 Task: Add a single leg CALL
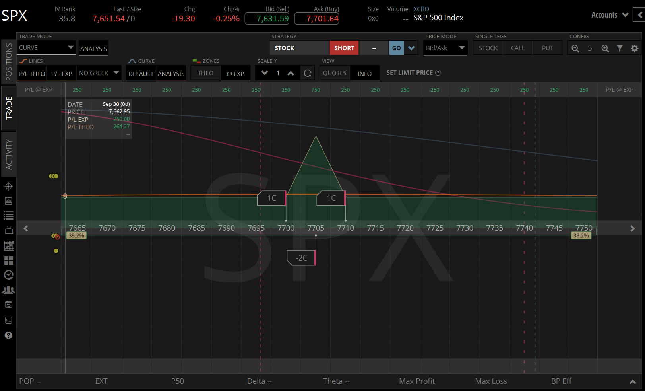[518, 48]
